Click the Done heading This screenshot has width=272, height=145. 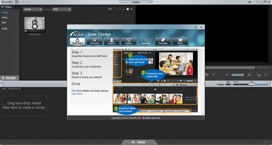[x=76, y=84]
